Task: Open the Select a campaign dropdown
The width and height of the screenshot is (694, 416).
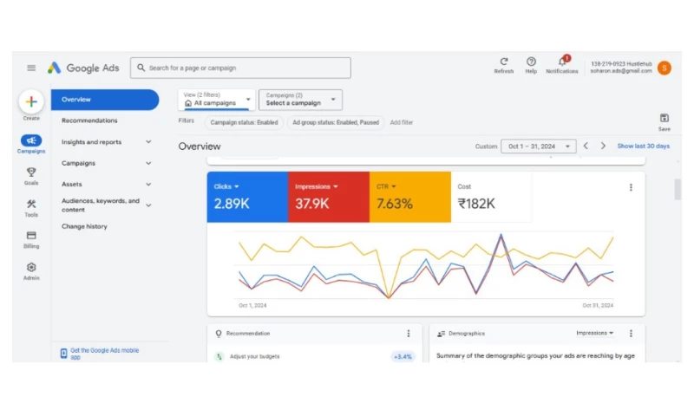Action: tap(300, 100)
